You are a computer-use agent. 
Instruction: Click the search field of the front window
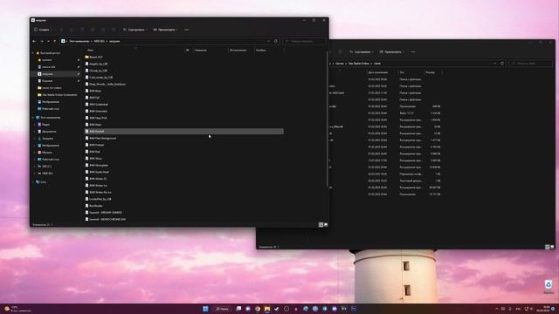pos(305,41)
